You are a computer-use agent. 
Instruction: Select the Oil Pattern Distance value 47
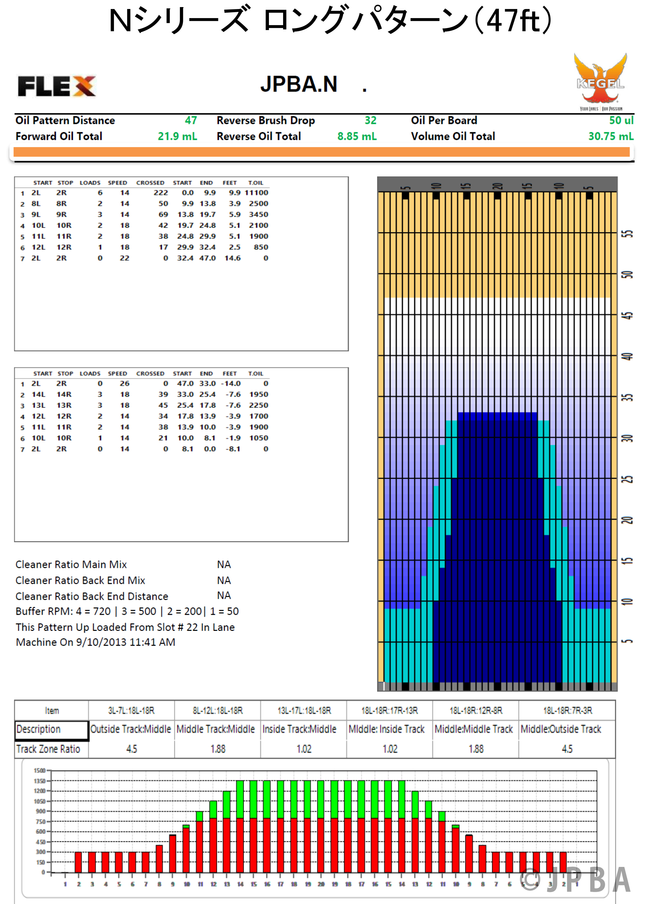[191, 120]
